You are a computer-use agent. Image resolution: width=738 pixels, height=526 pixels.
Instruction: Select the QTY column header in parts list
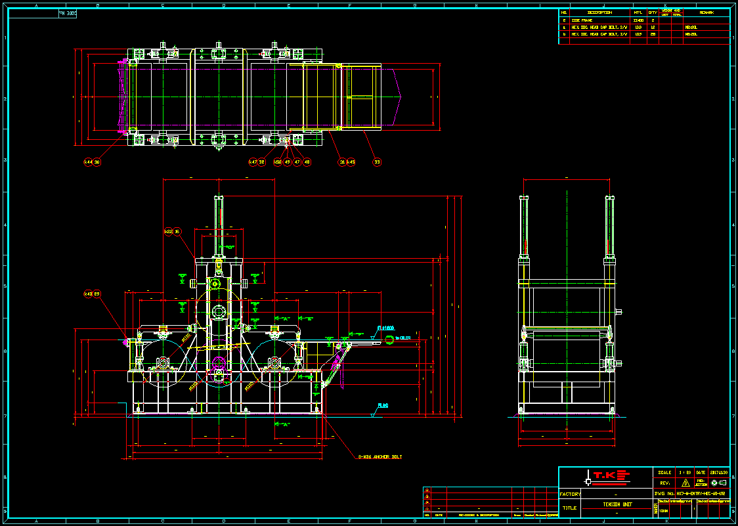pyautogui.click(x=653, y=12)
